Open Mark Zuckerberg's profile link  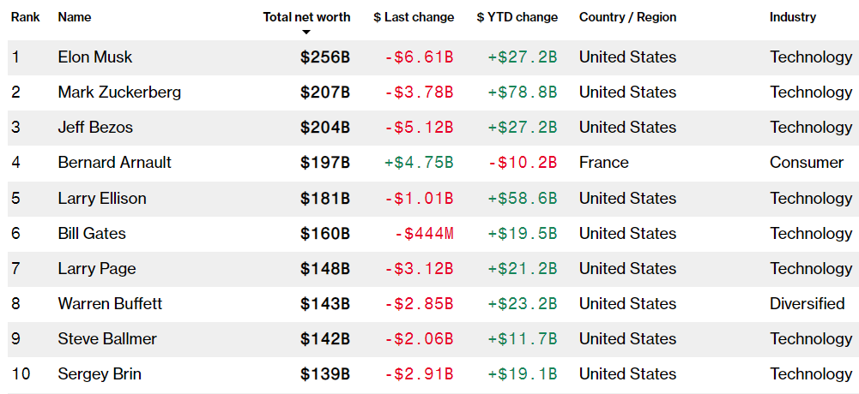pos(119,93)
